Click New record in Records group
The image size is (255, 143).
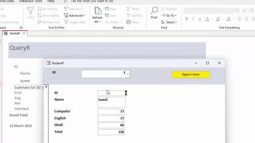111,9
